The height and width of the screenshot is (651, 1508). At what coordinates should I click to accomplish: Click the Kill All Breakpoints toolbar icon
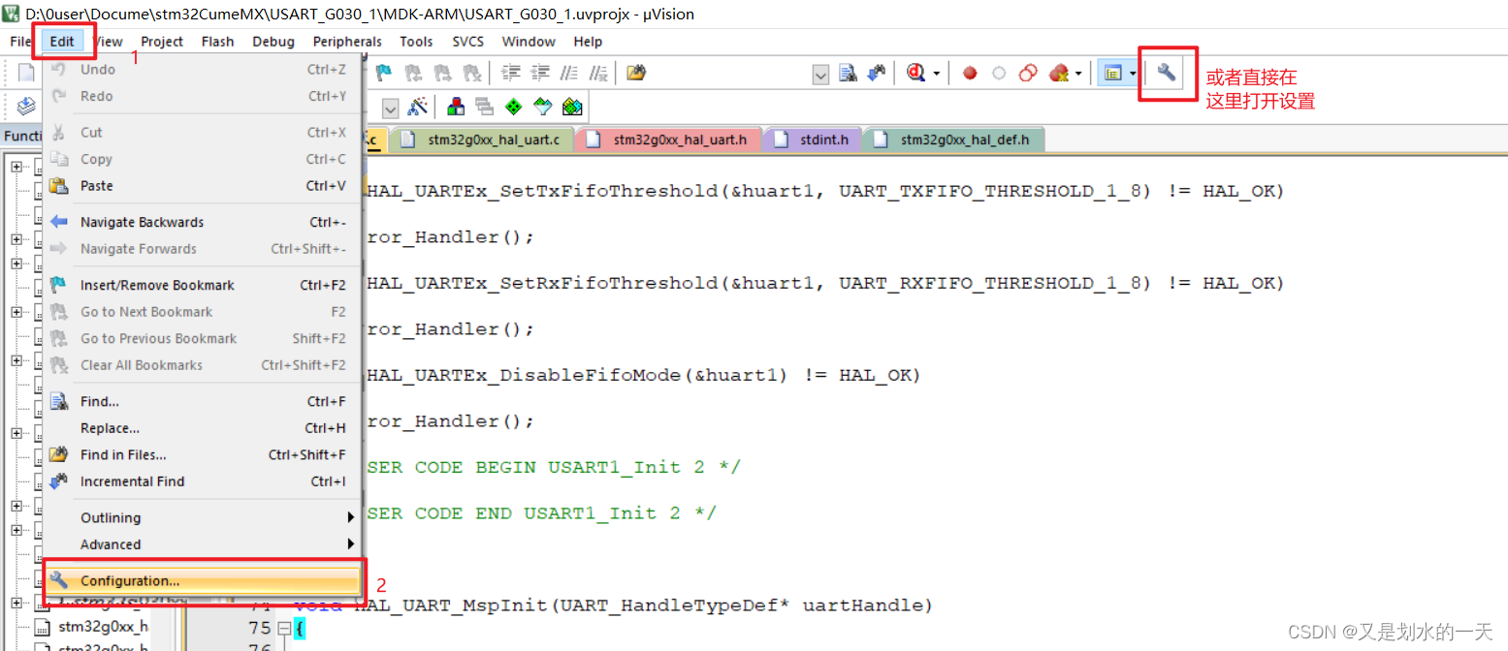point(1058,73)
